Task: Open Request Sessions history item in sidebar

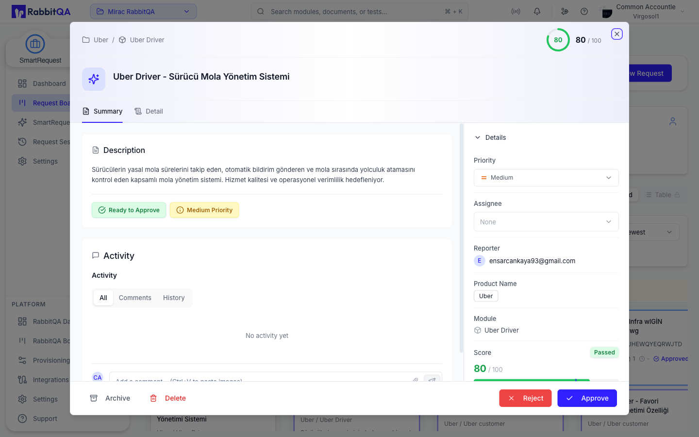Action: (42, 142)
